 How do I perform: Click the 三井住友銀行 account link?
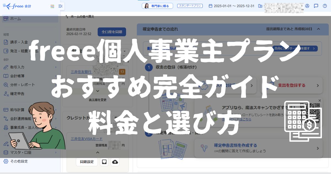click(x=81, y=72)
